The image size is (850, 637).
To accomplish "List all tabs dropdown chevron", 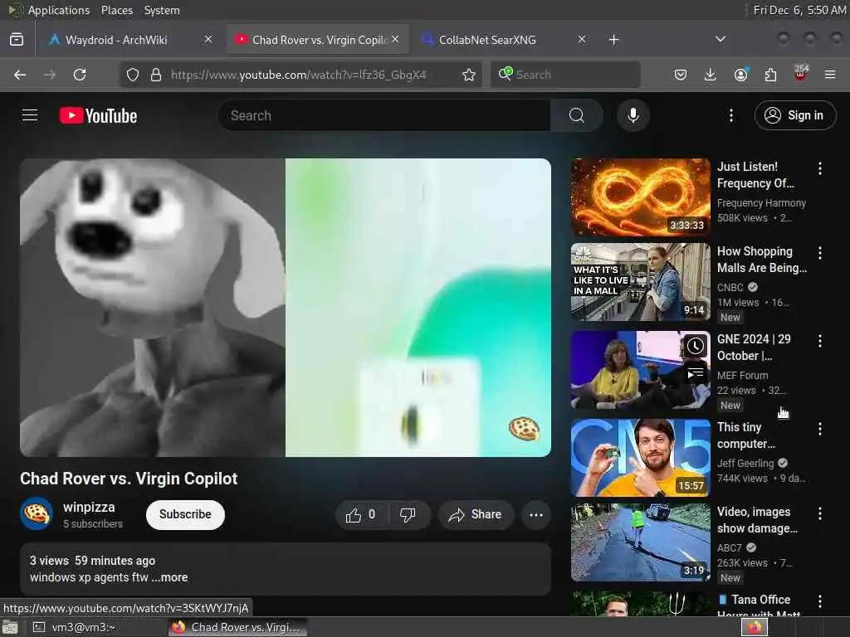I will pos(720,39).
